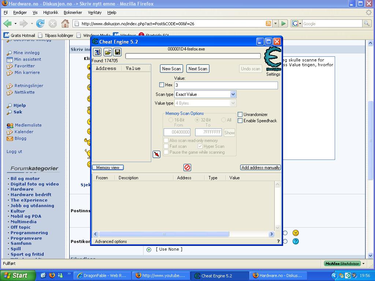Click in the scan Value input field
375x281 pixels.
pyautogui.click(x=226, y=85)
